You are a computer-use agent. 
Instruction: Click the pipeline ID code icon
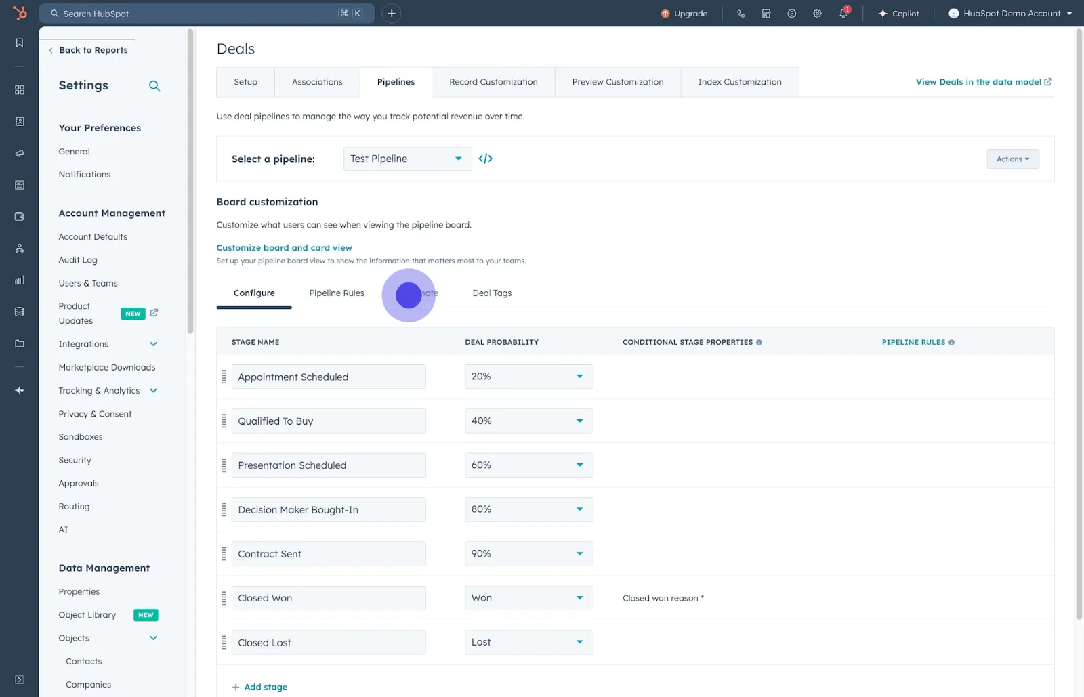tap(485, 159)
